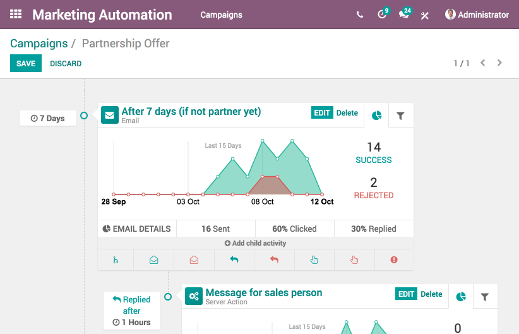Click the 1 / 1 pager counter
This screenshot has height=334, width=519.
pyautogui.click(x=462, y=63)
